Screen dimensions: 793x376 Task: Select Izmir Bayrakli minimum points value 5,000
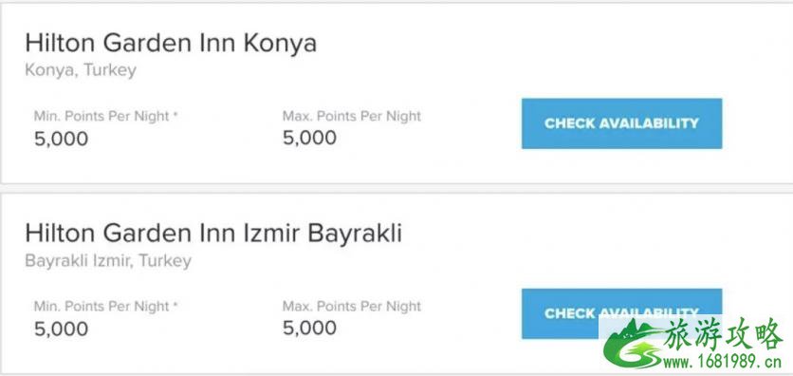(62, 329)
